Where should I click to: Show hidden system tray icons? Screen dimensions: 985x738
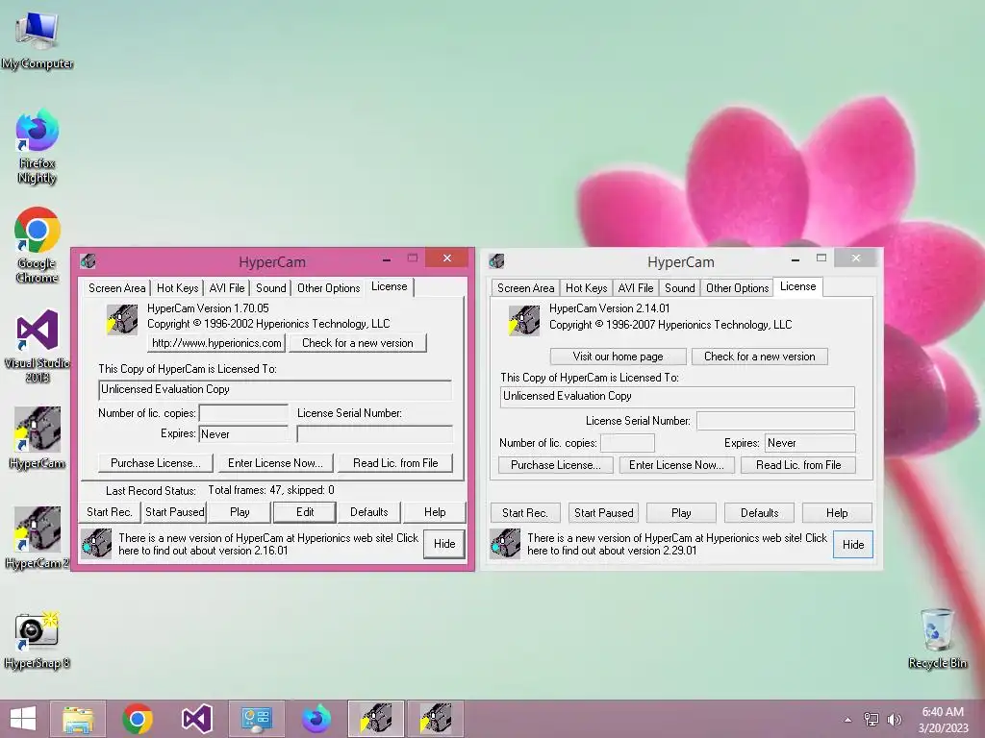(x=848, y=719)
